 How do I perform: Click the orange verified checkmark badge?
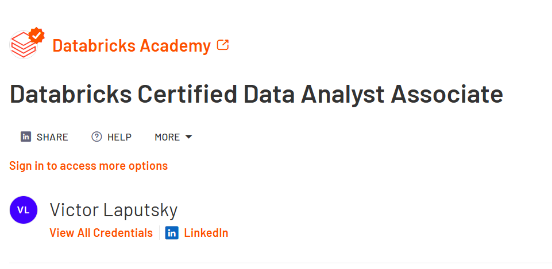pos(37,35)
